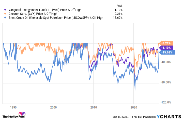The height and width of the screenshot is (120, 183).
Task: Click the blue Brent Crude legend dot
Action: 3,18
